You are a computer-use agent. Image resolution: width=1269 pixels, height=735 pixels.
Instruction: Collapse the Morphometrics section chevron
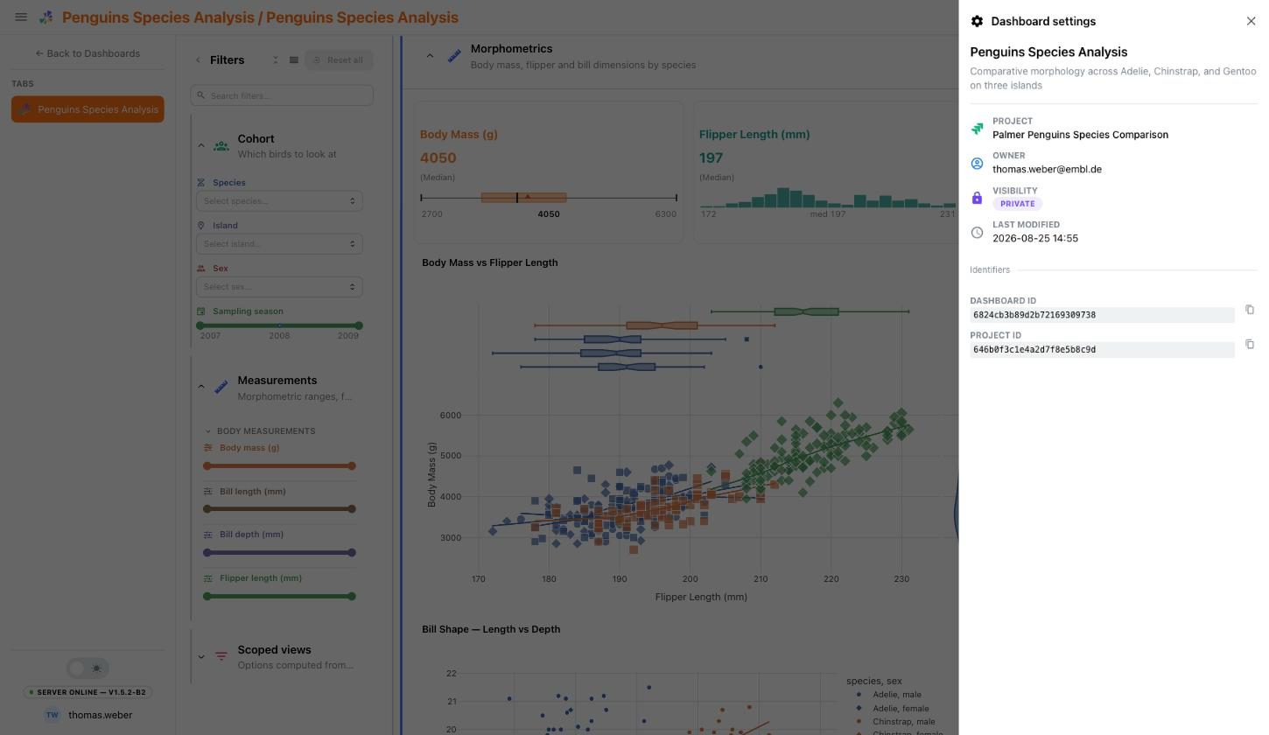(x=430, y=56)
